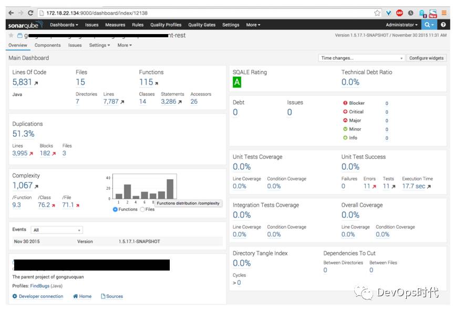Click the 3,286 statements value
The height and width of the screenshot is (313, 453).
click(x=169, y=102)
